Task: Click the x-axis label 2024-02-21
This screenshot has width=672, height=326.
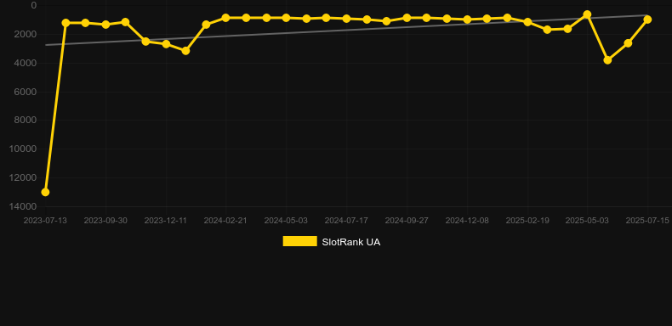Action: [x=225, y=221]
